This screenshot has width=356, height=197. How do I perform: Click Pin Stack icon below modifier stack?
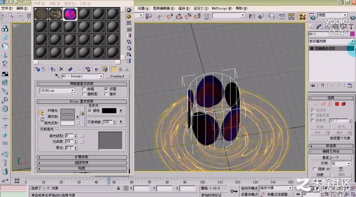313,85
